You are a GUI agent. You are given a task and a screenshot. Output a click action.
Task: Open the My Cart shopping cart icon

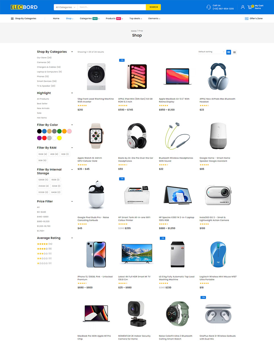coord(250,7)
